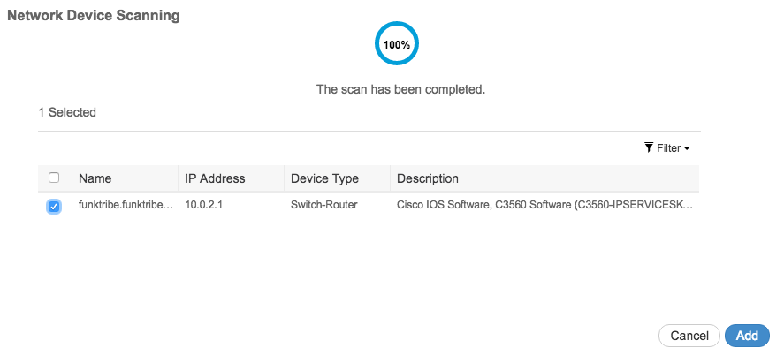Sort by the Name column header

pyautogui.click(x=95, y=178)
